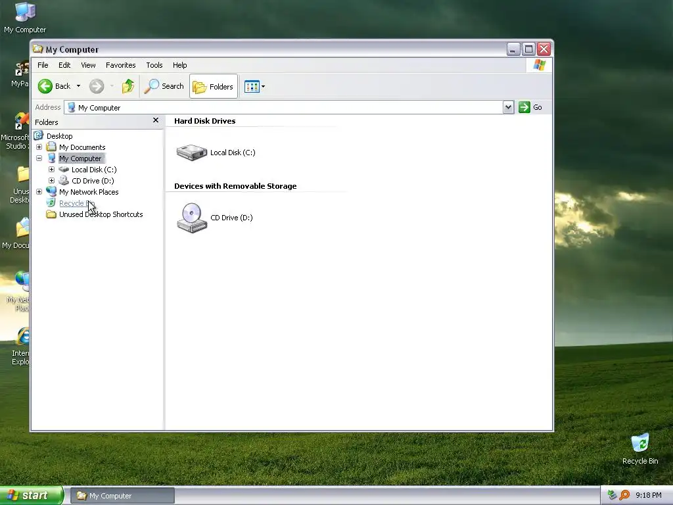Open the Favorites menu

coord(121,65)
